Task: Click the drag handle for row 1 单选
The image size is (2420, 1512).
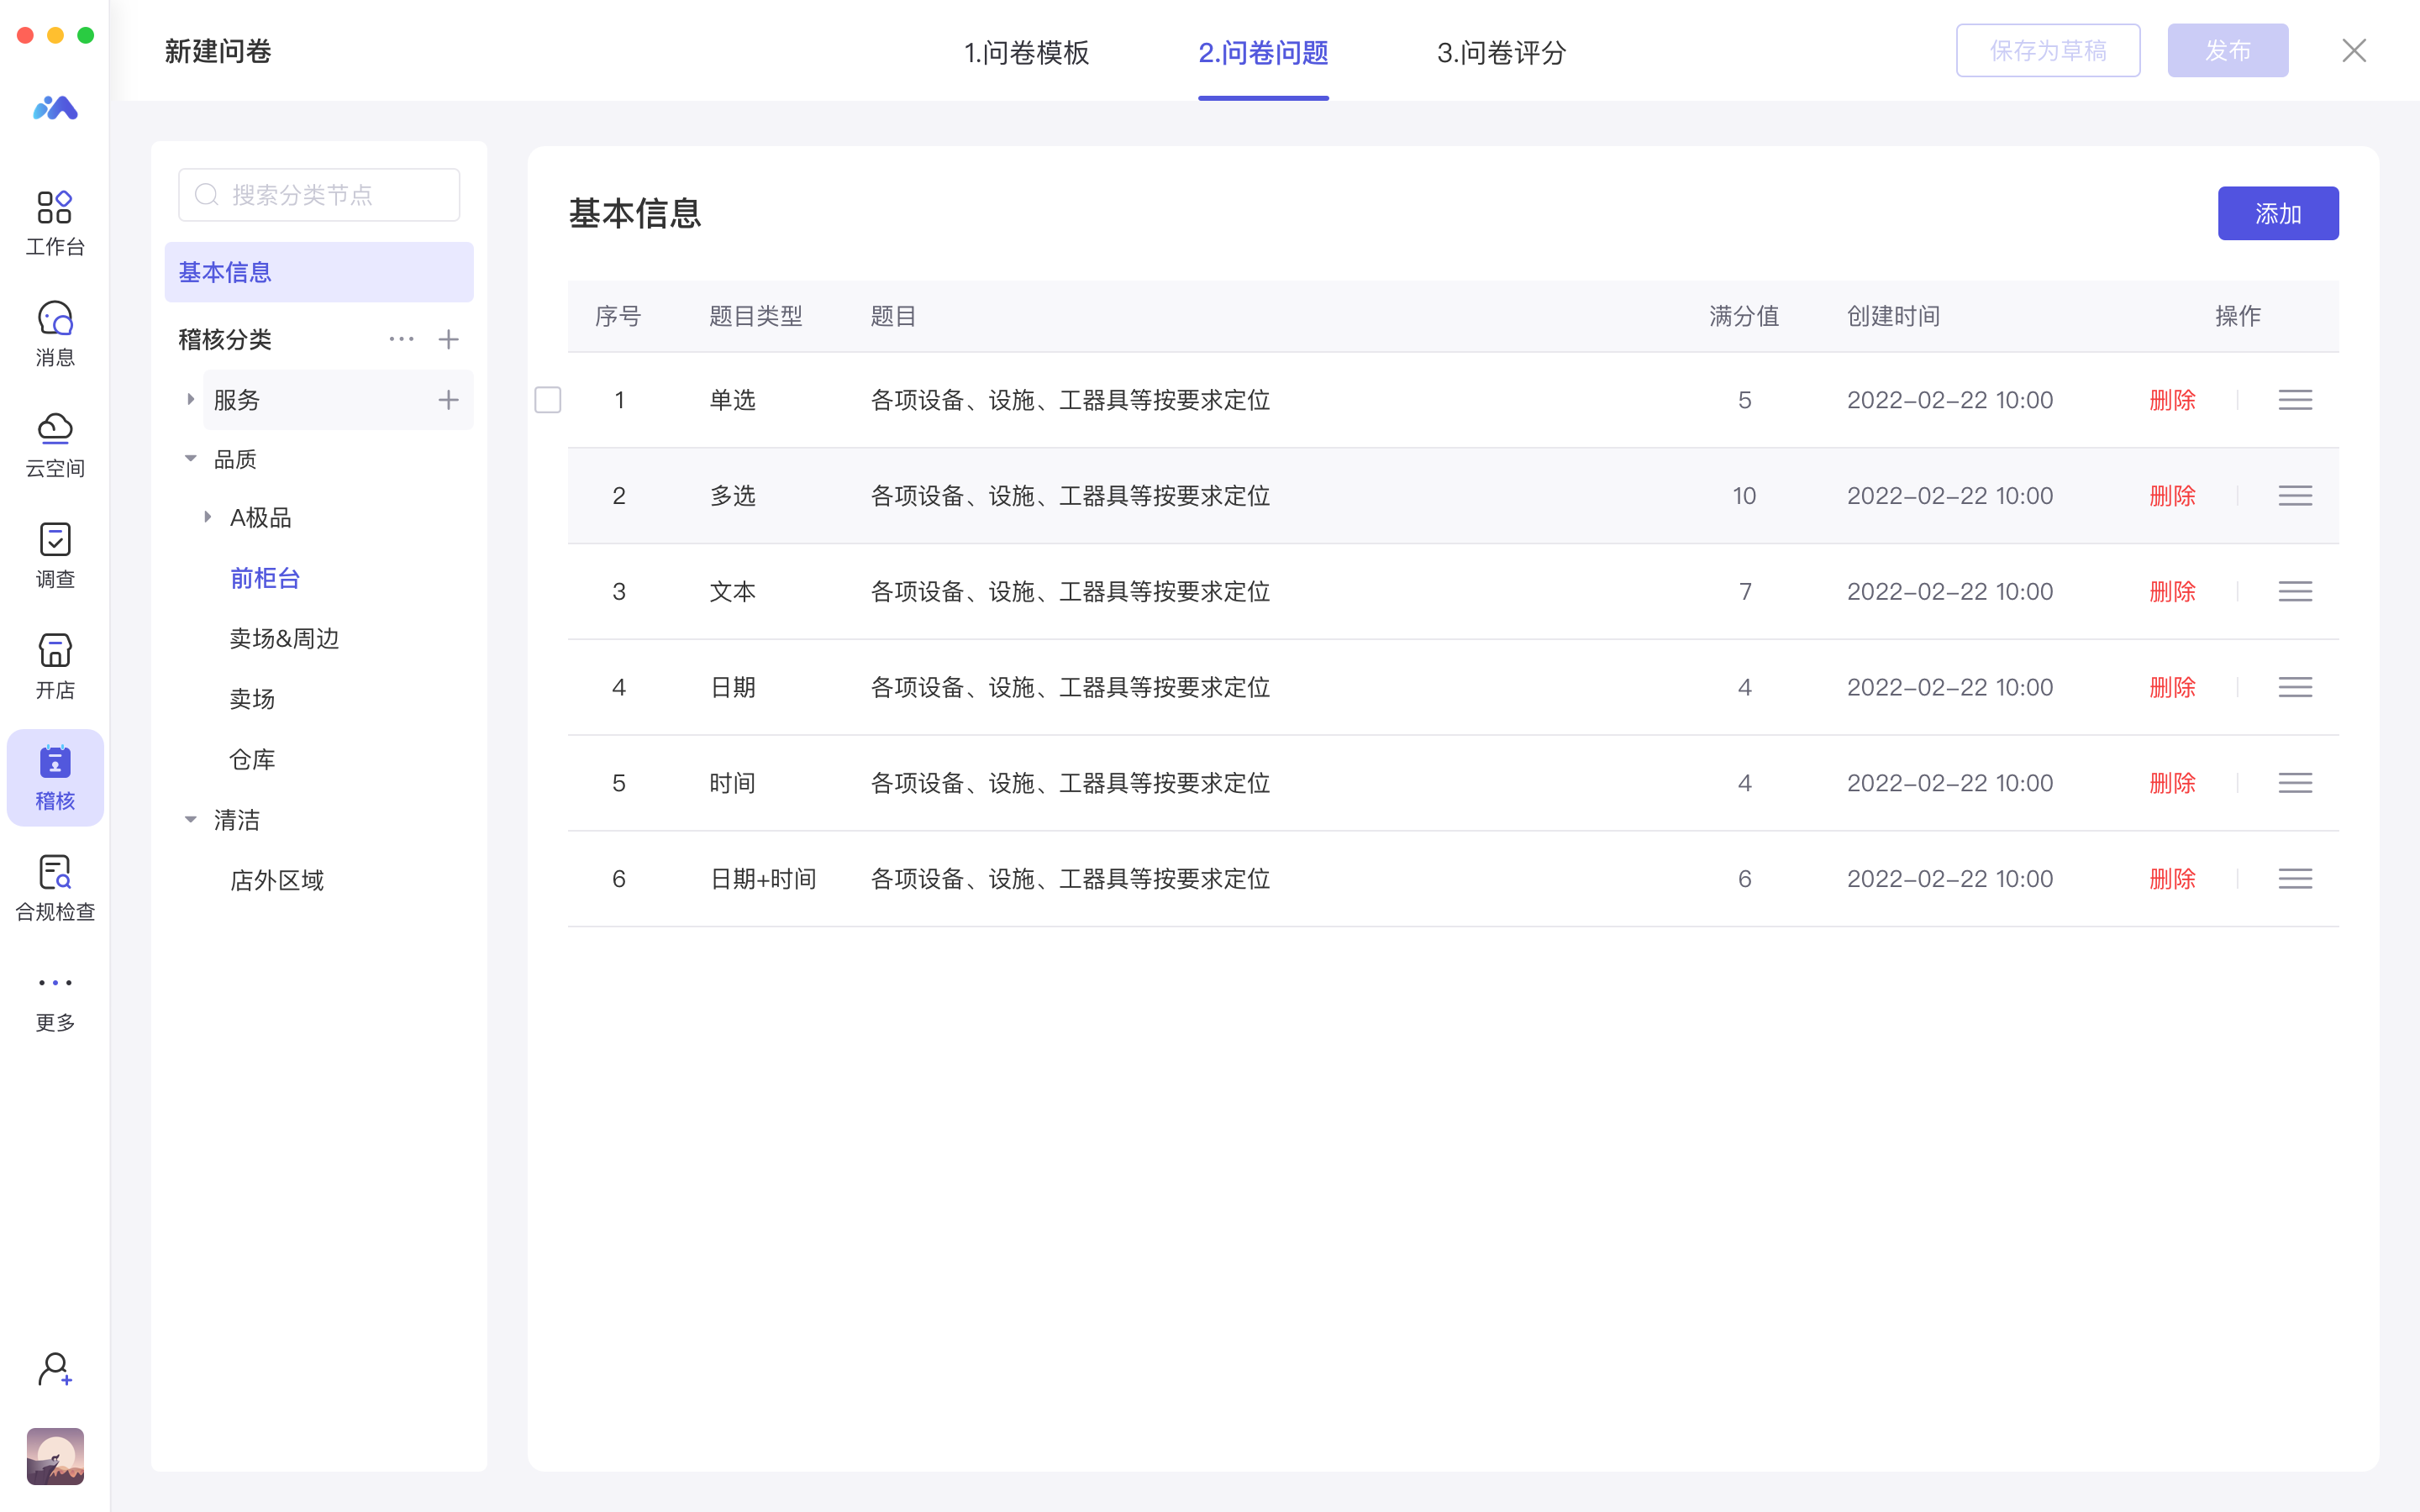Action: (2295, 400)
